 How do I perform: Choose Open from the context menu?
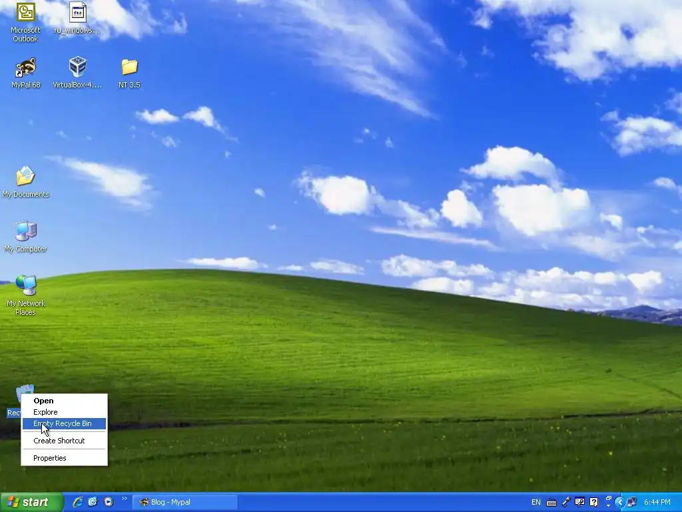click(64, 401)
